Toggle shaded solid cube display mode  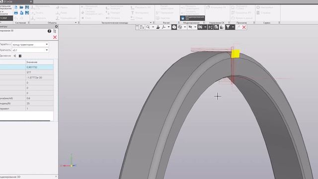pyautogui.click(x=174, y=27)
